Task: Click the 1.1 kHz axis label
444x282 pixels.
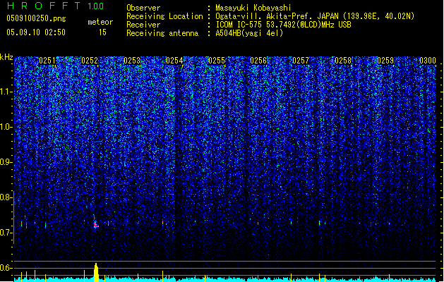Action: [x=6, y=92]
